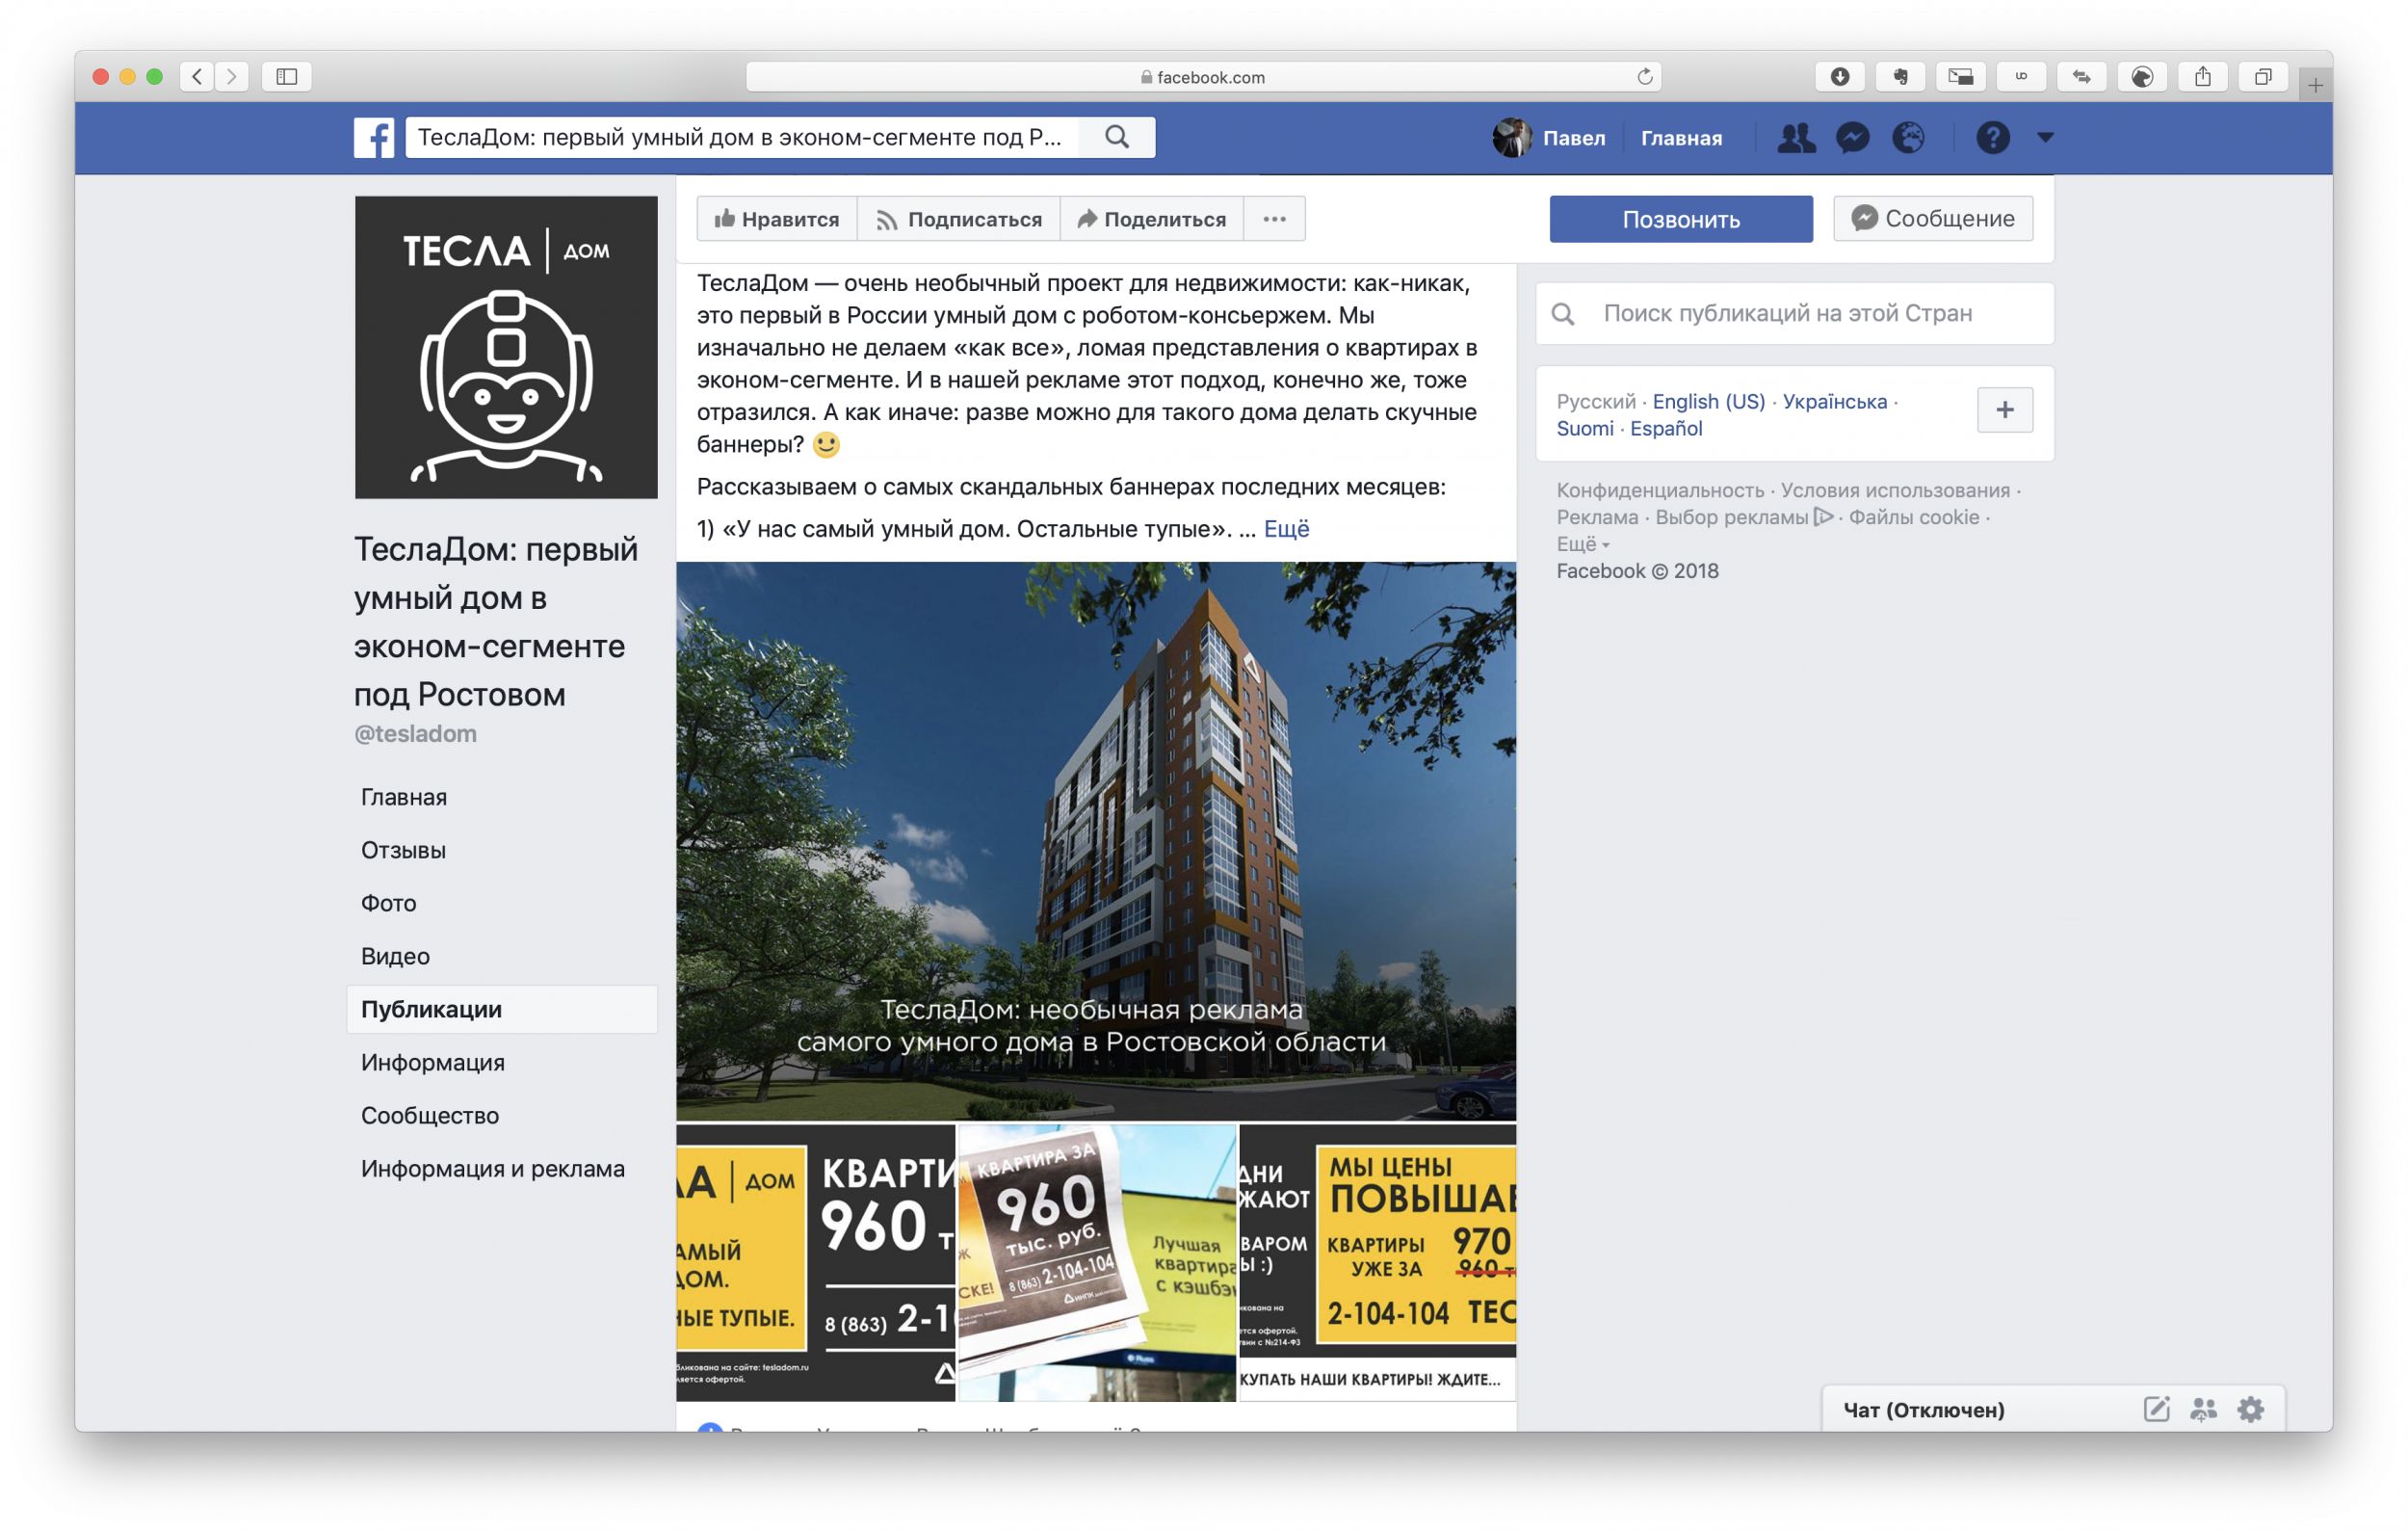Click Павел profile avatar
2408x1531 pixels.
[x=1512, y=137]
